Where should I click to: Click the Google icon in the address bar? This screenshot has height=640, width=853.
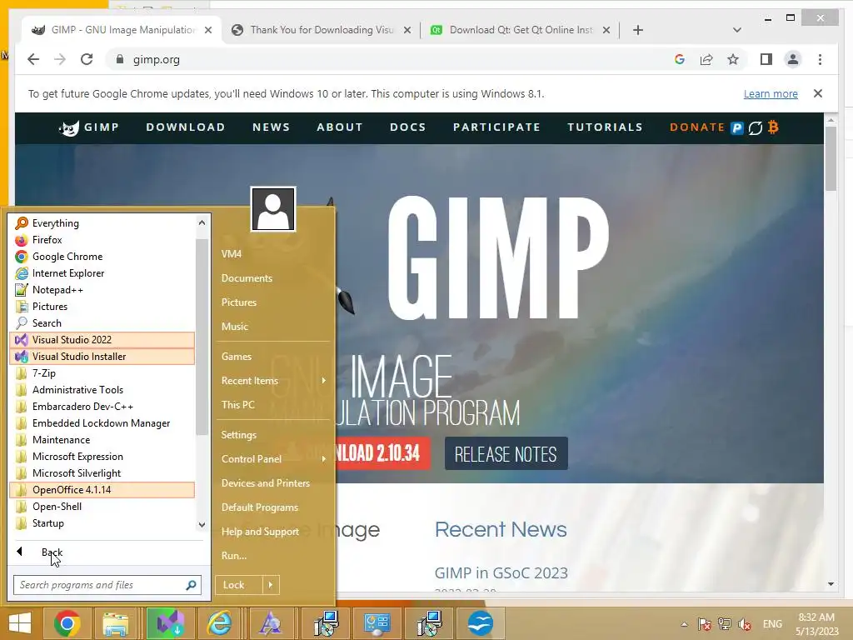(x=680, y=59)
